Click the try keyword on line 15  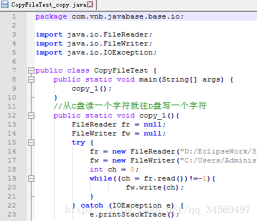click(78, 143)
